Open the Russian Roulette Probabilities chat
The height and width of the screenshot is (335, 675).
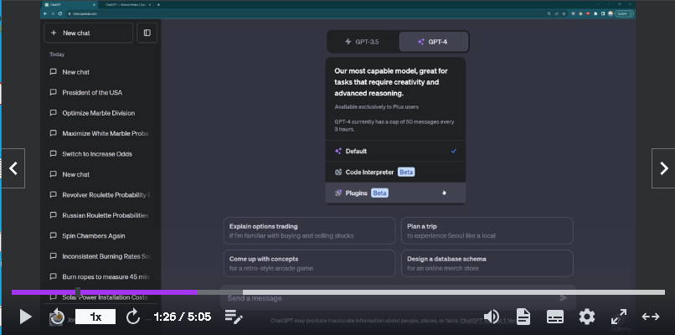pyautogui.click(x=100, y=215)
